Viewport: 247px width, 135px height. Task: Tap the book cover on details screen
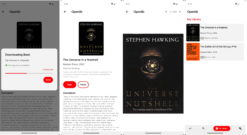tap(91, 39)
